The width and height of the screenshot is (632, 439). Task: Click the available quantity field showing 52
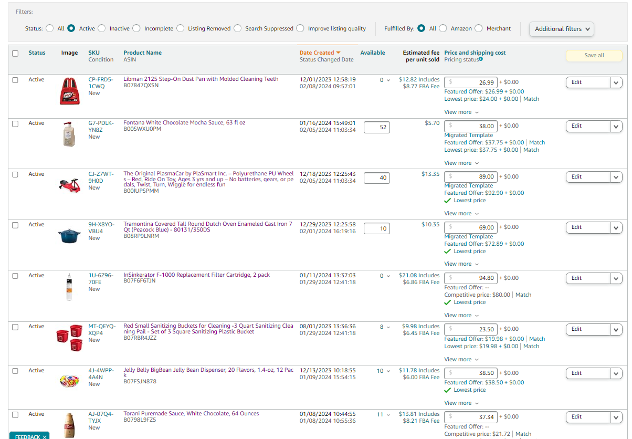377,127
